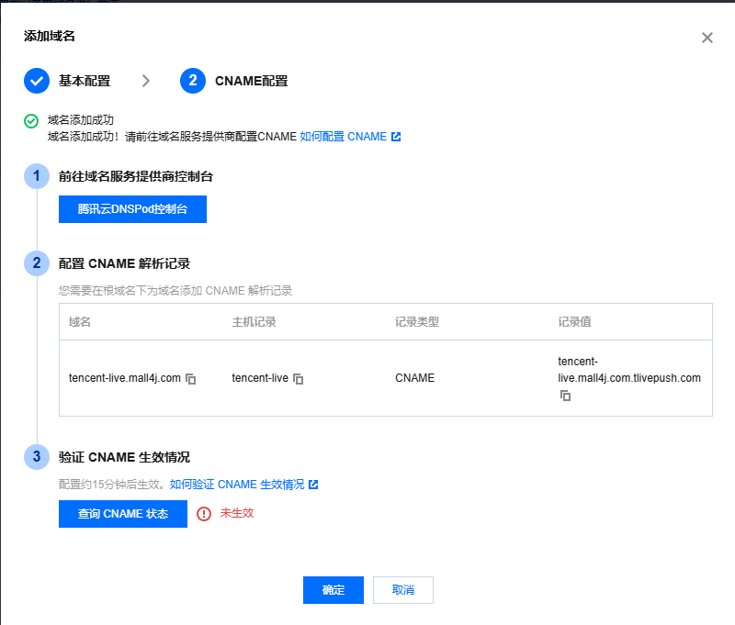Open the 如何配置 CNAME help link

(343, 137)
